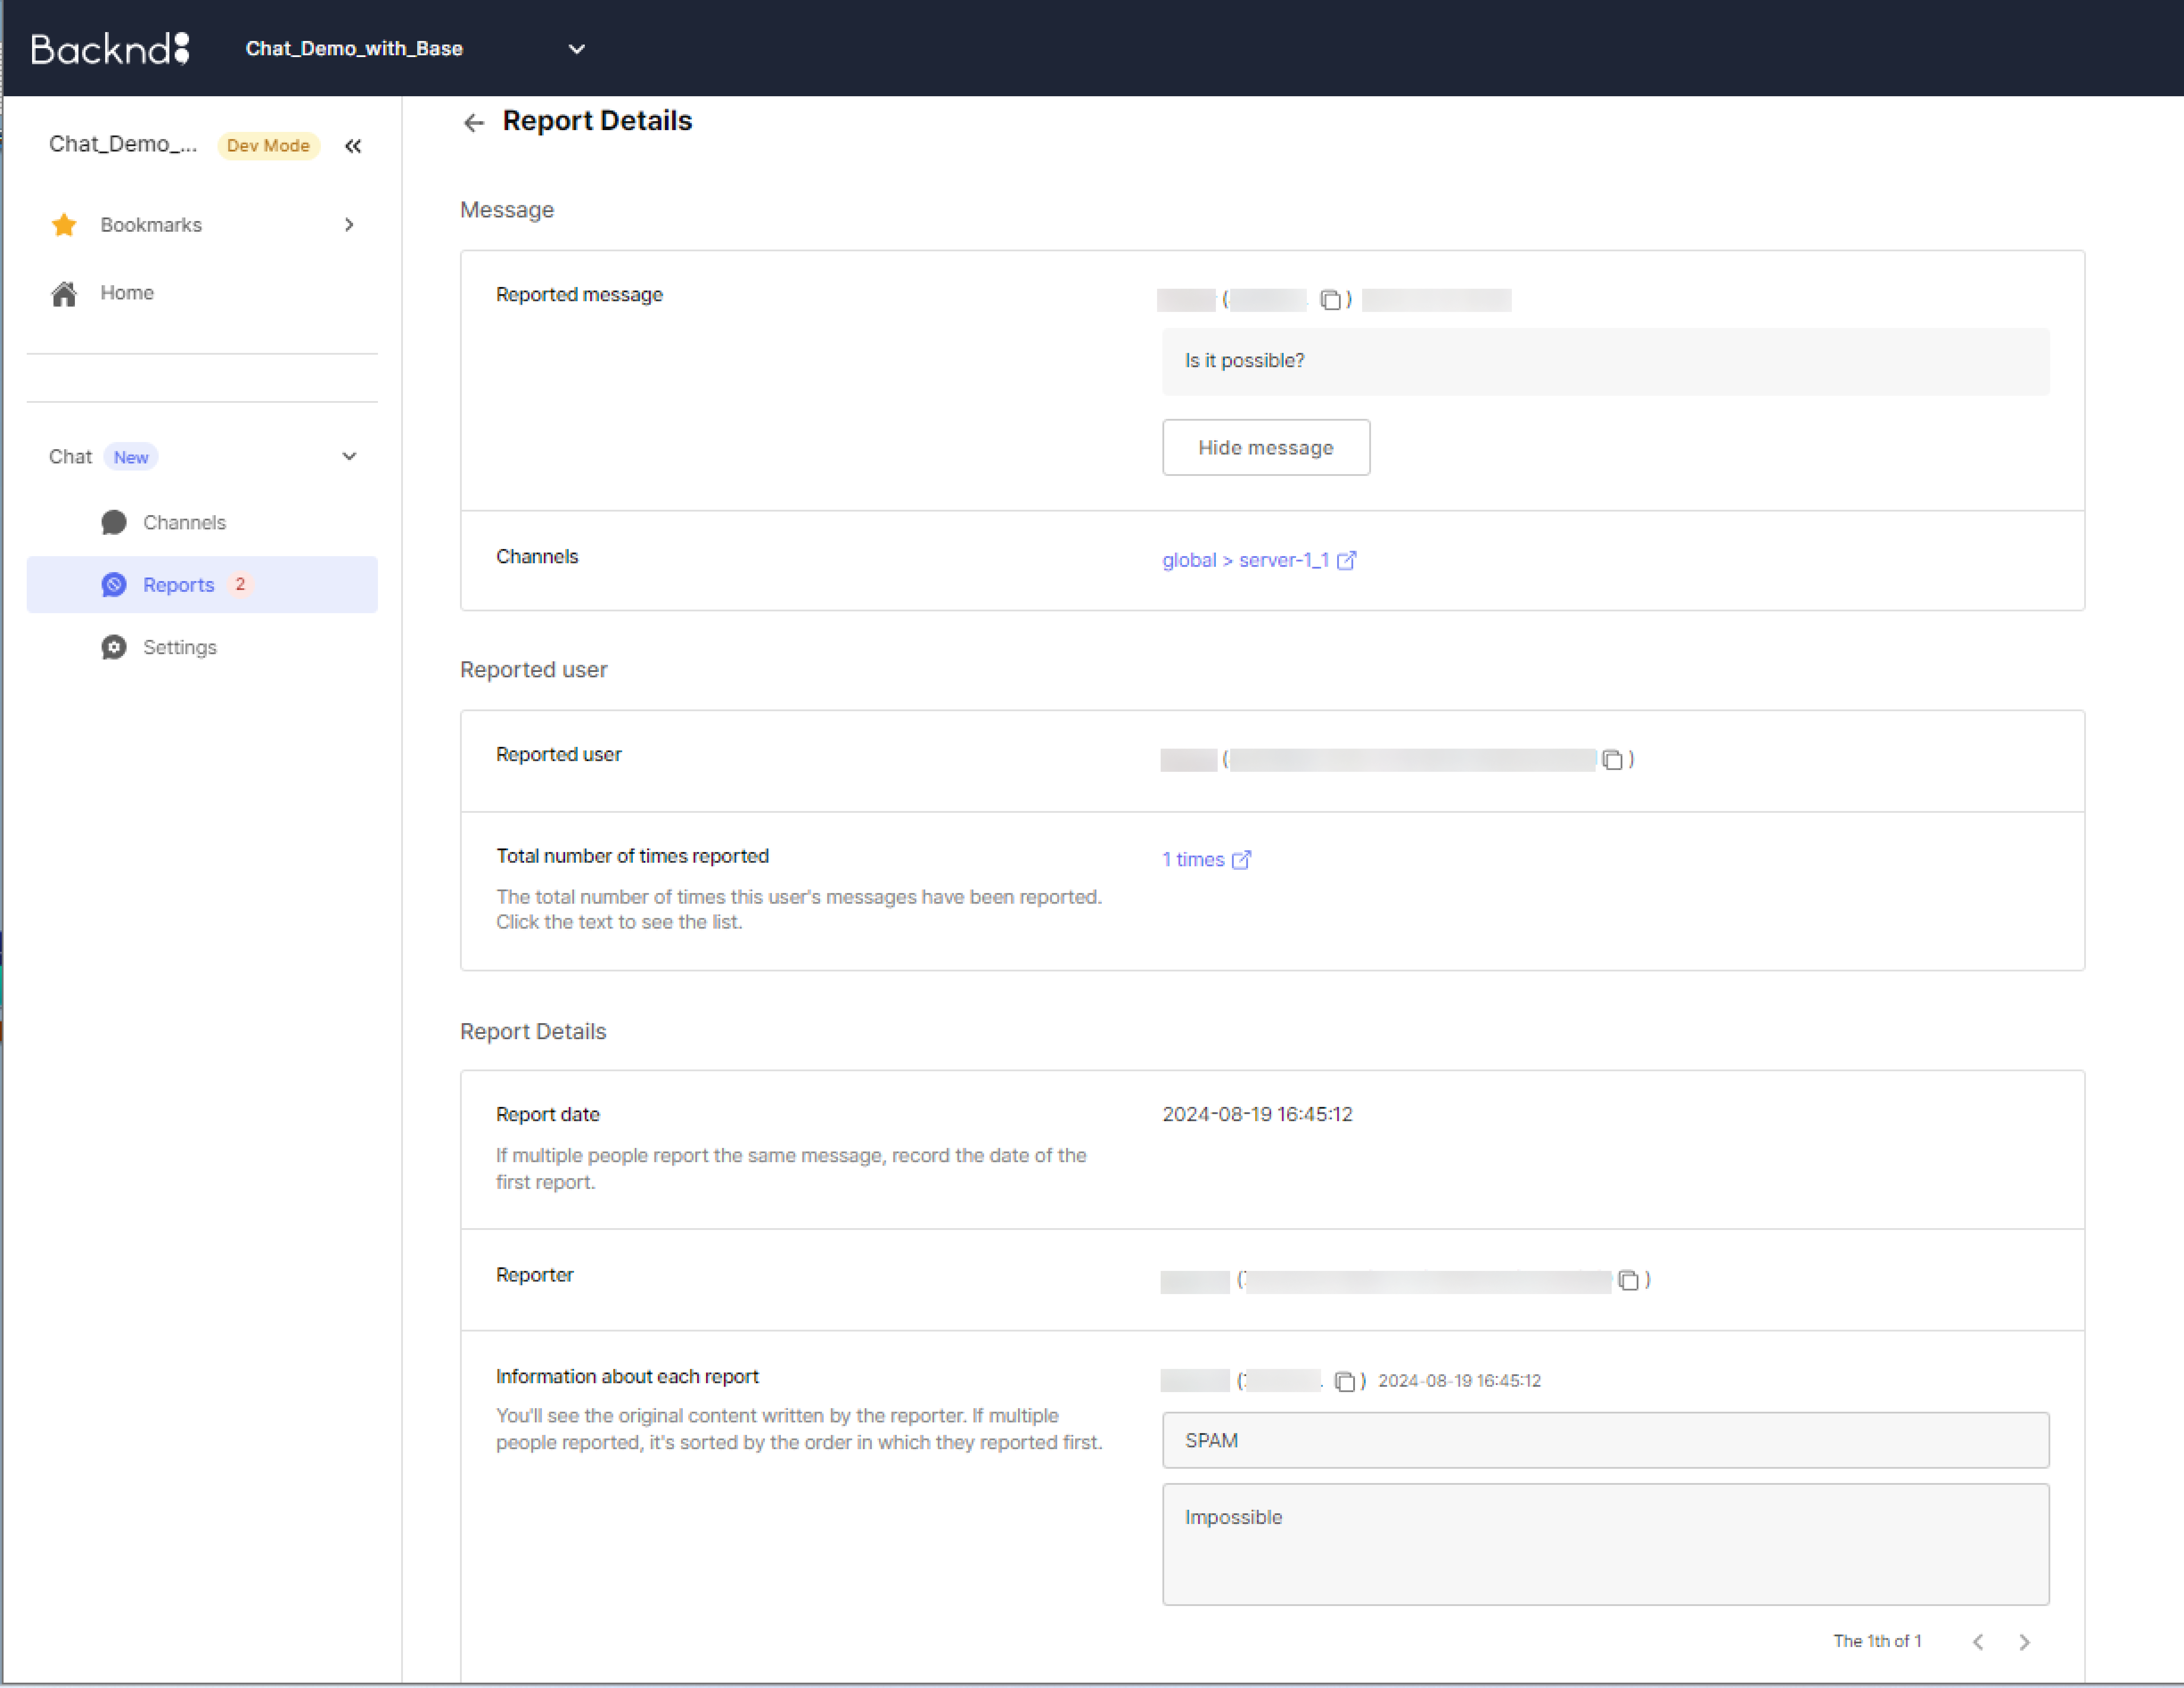Go back using Report Details arrow
This screenshot has width=2184, height=1688.
coord(474,122)
